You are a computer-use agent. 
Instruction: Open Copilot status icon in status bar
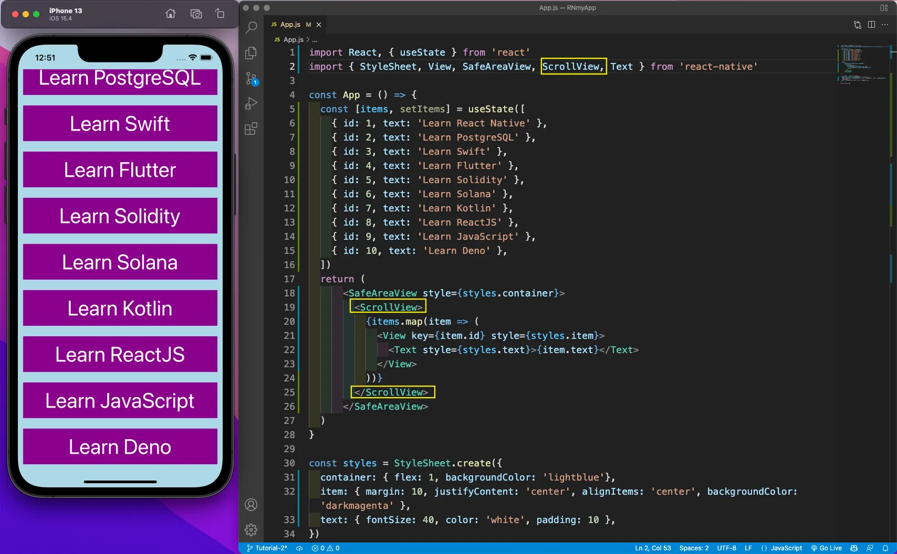tap(854, 548)
